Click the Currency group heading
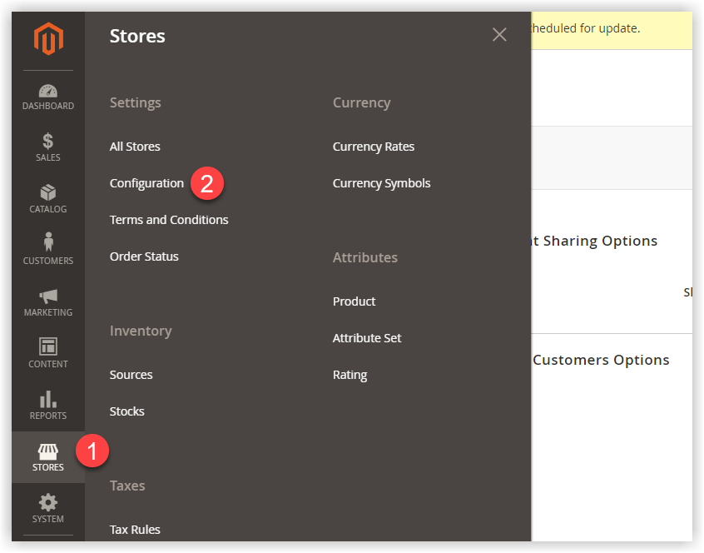 coord(361,103)
